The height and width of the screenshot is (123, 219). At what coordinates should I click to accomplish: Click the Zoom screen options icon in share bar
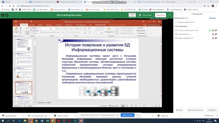[x=170, y=15]
